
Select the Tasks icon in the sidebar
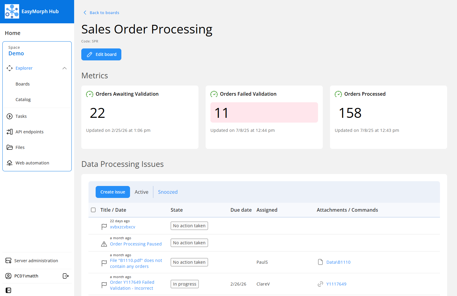[9, 116]
